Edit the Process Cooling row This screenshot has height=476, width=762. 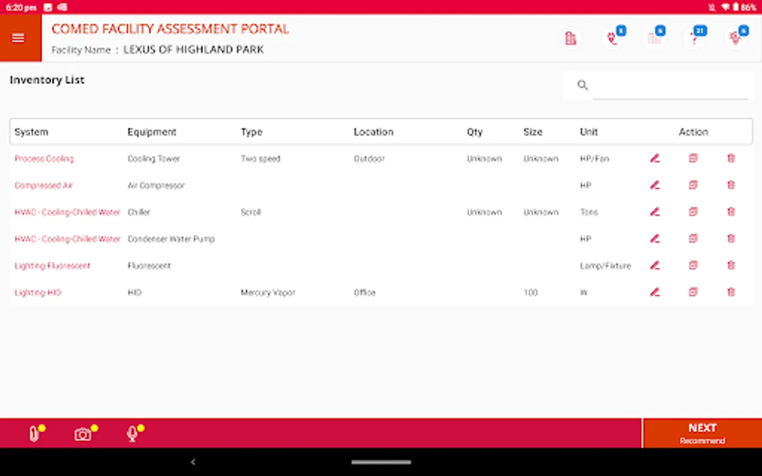click(x=655, y=158)
